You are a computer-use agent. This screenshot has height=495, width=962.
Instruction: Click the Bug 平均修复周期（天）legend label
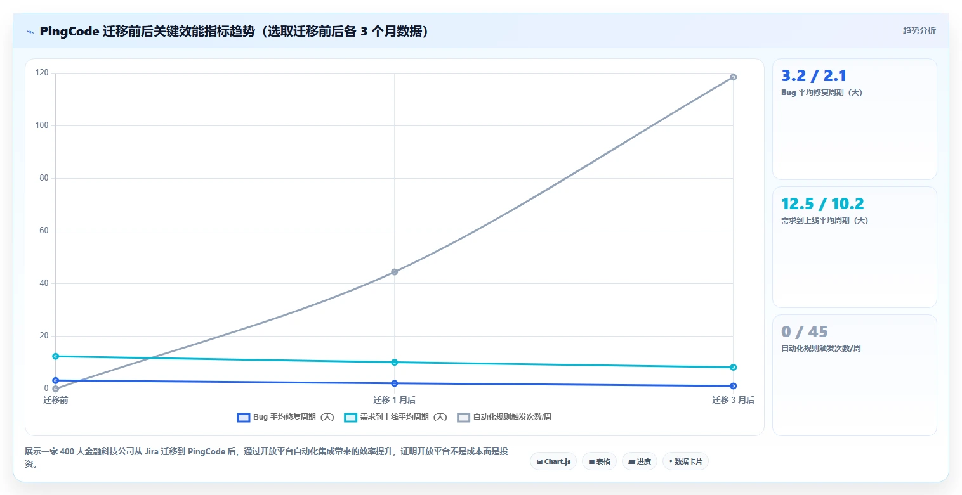click(294, 417)
